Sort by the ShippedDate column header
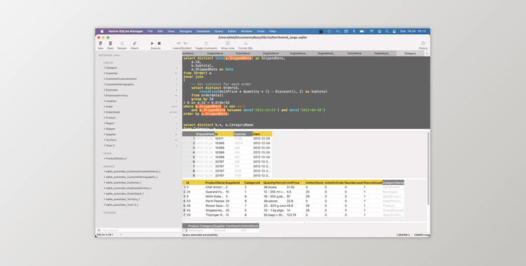 click(205, 134)
